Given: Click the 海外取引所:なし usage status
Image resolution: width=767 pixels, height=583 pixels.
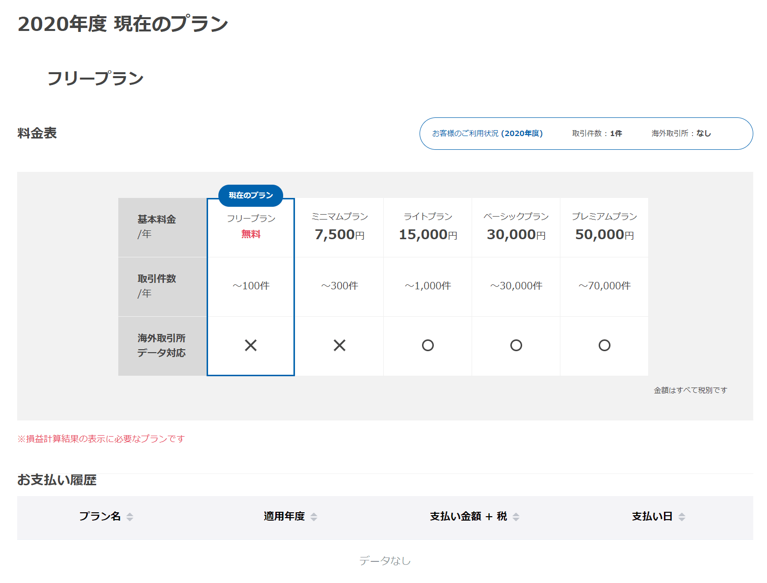Looking at the screenshot, I should pyautogui.click(x=681, y=134).
